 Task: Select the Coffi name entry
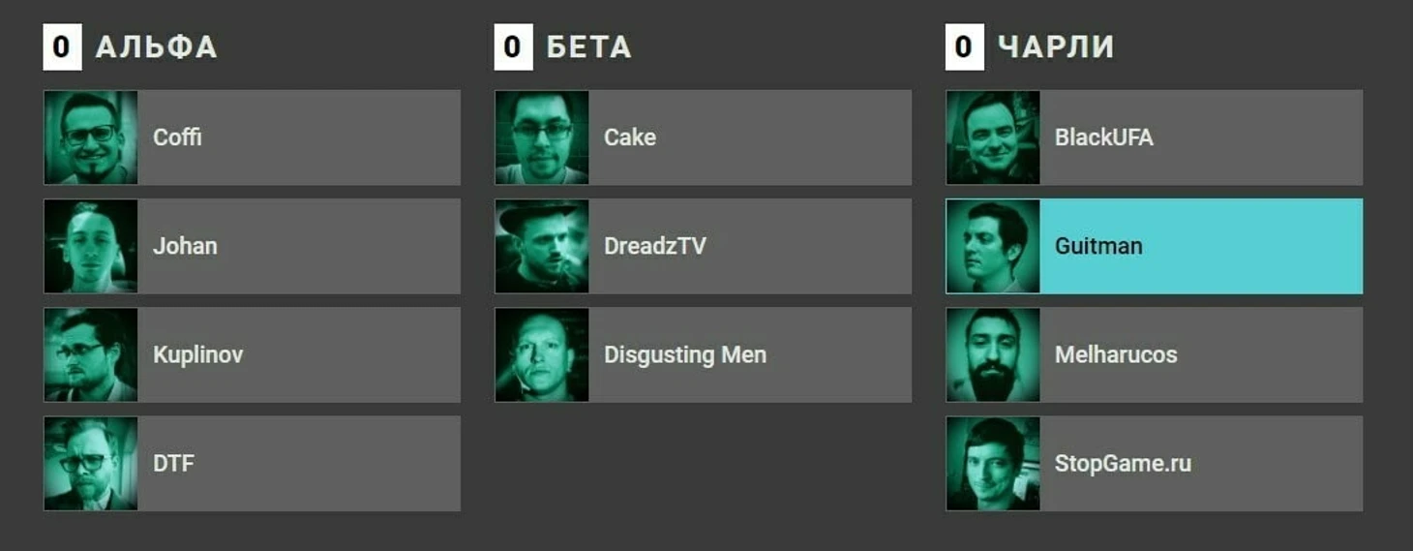pos(178,138)
